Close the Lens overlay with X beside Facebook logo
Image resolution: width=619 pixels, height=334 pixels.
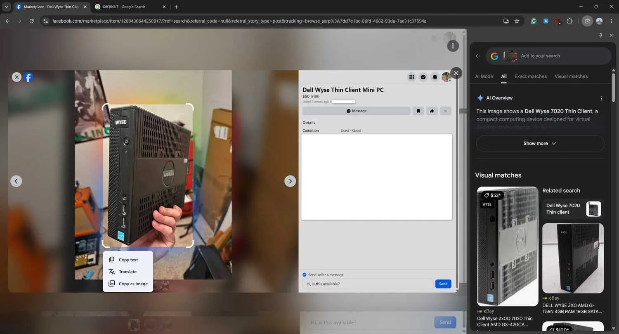click(17, 77)
